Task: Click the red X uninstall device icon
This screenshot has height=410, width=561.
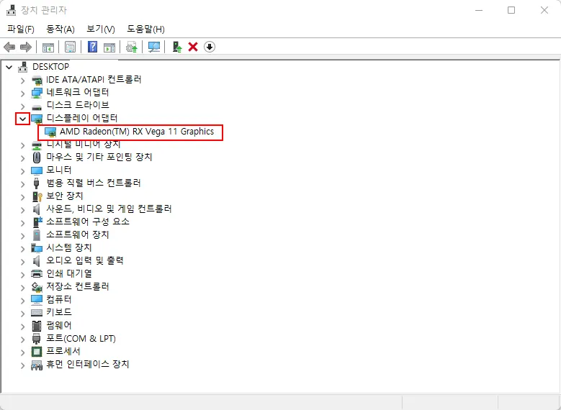Action: 193,47
